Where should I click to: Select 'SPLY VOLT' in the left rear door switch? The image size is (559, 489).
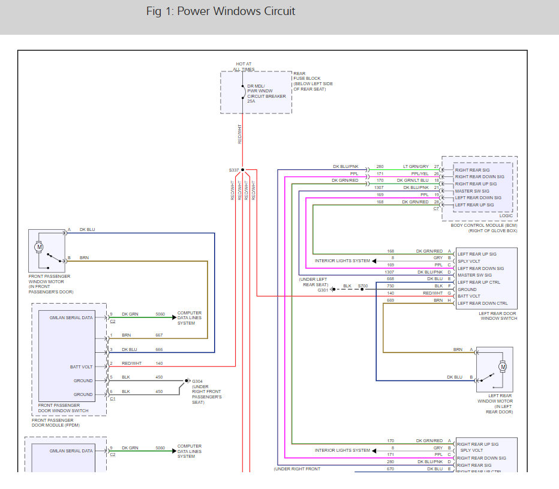click(469, 261)
